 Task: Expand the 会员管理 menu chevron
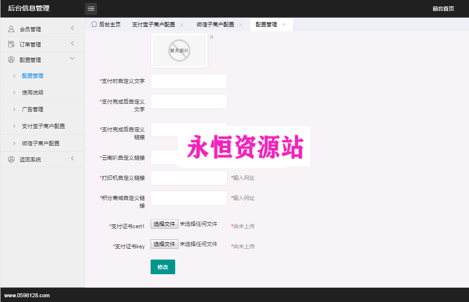tap(72, 28)
